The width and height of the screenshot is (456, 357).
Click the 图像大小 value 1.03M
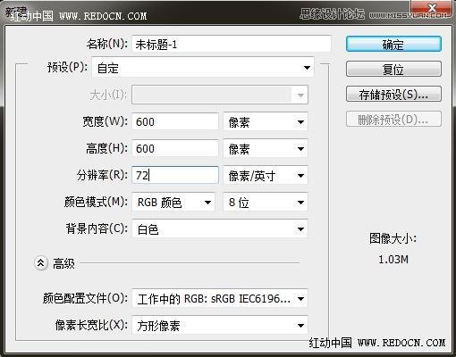click(x=393, y=260)
